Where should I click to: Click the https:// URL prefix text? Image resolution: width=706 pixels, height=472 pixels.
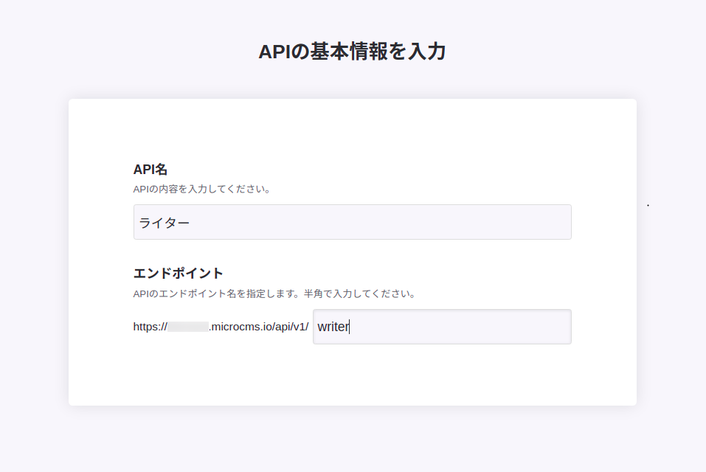tap(150, 327)
